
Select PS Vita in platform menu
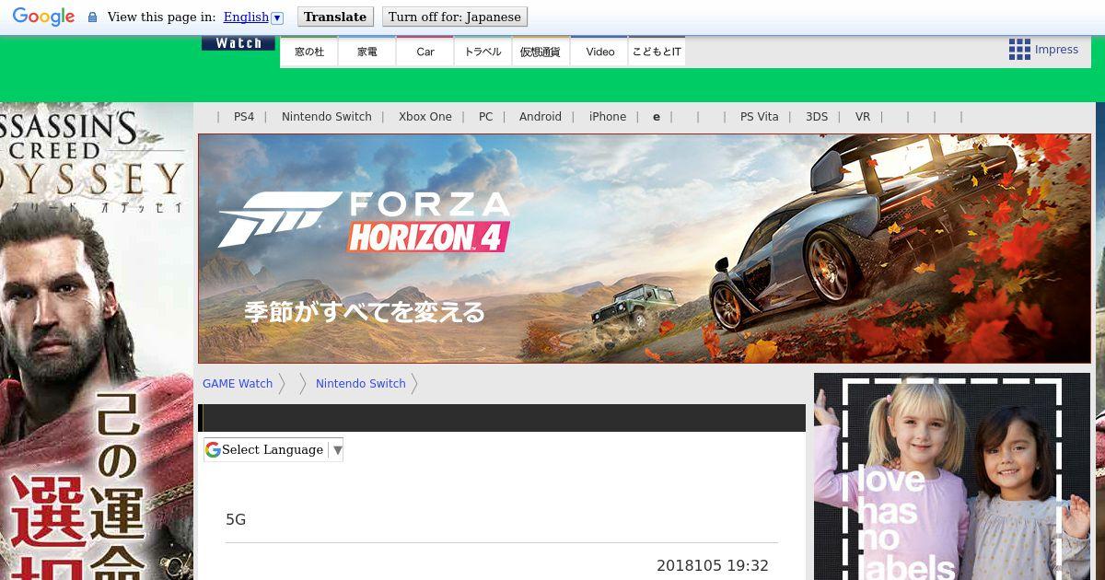pos(760,117)
